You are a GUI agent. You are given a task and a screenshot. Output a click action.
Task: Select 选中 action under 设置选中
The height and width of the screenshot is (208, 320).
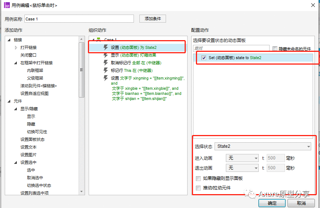31,170
